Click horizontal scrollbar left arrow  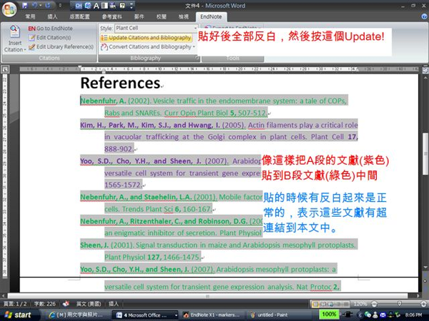pos(4,295)
